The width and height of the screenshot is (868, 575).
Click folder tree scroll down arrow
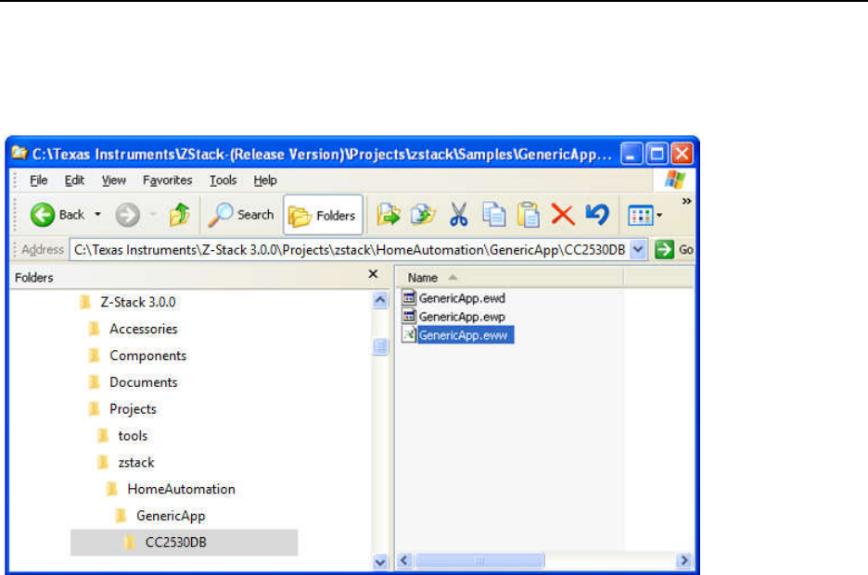(380, 562)
